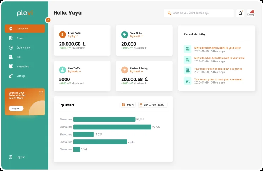Click the Gross Profit value 20,000.68 £
Screen dimensions: 263x171
tap(72, 44)
